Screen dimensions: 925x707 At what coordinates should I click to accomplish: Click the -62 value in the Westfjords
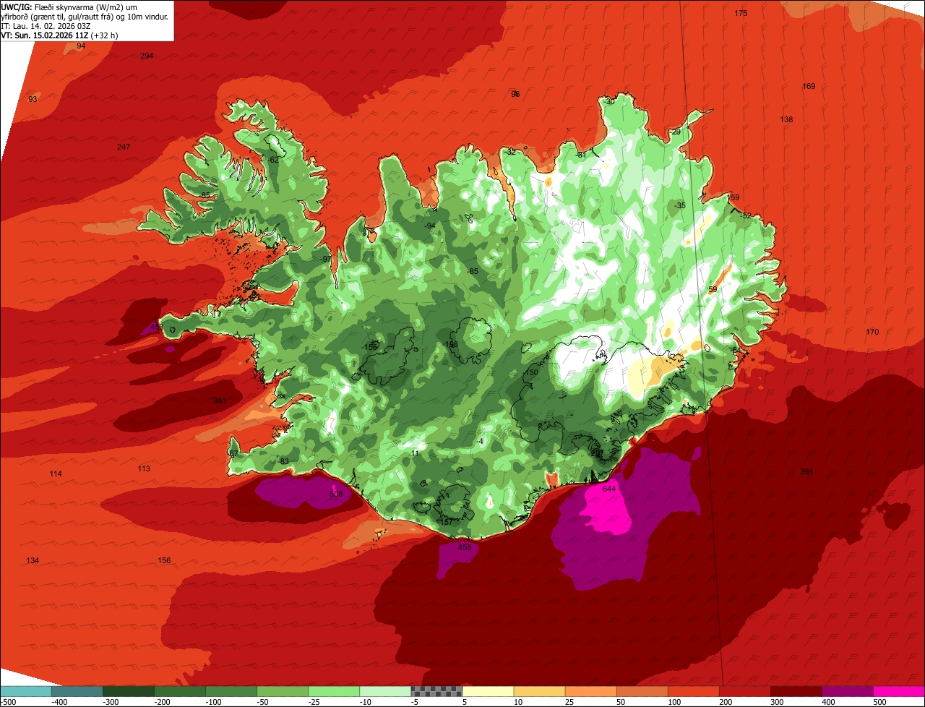[x=272, y=160]
